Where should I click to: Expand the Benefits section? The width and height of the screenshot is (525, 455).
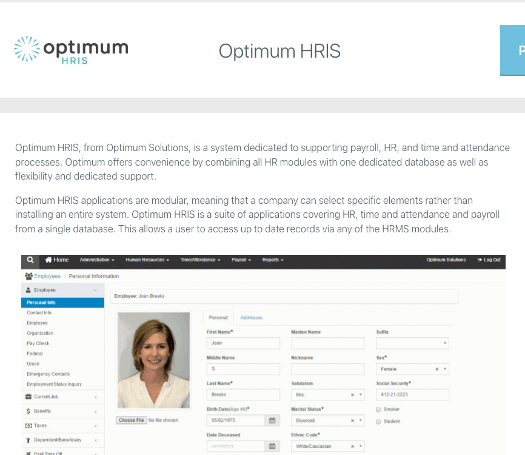pyautogui.click(x=62, y=411)
